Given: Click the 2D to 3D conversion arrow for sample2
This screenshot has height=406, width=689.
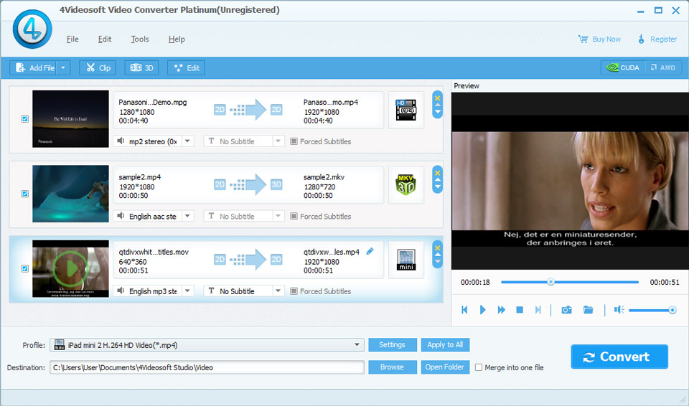Looking at the screenshot, I should (x=248, y=185).
